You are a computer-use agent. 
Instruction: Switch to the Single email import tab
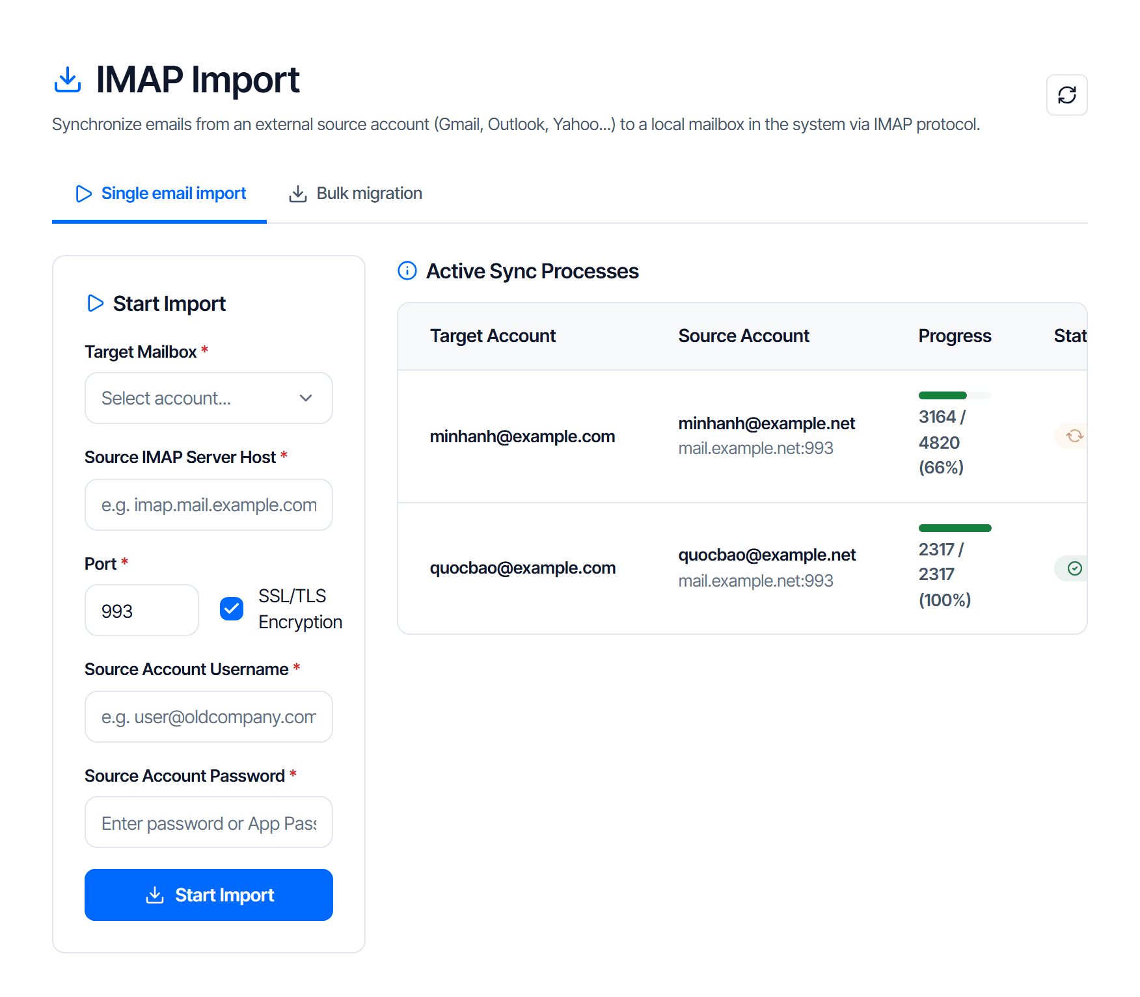159,194
